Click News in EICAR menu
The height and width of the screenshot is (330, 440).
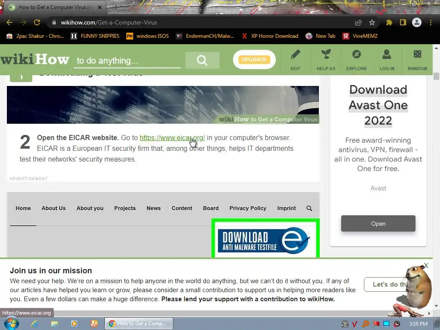(153, 208)
